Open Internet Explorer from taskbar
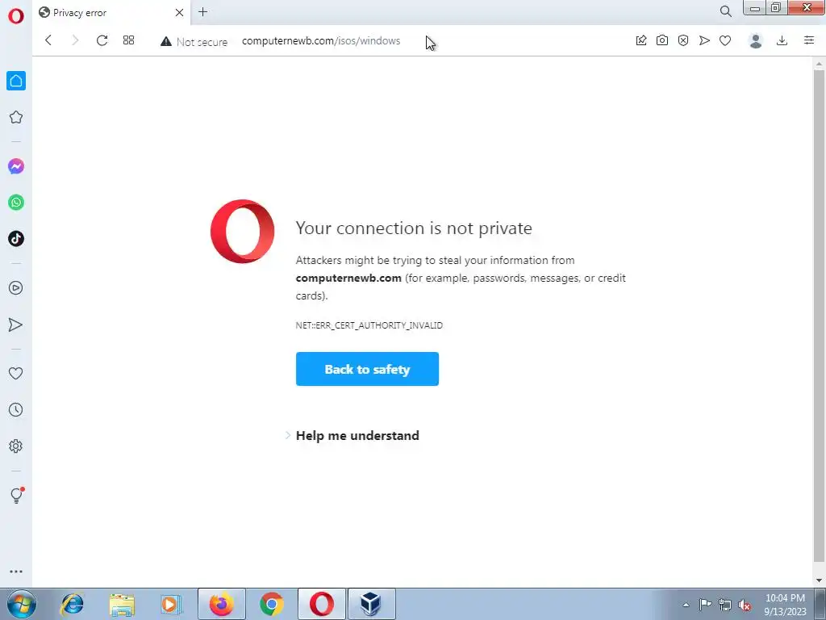826x620 pixels. click(x=72, y=604)
